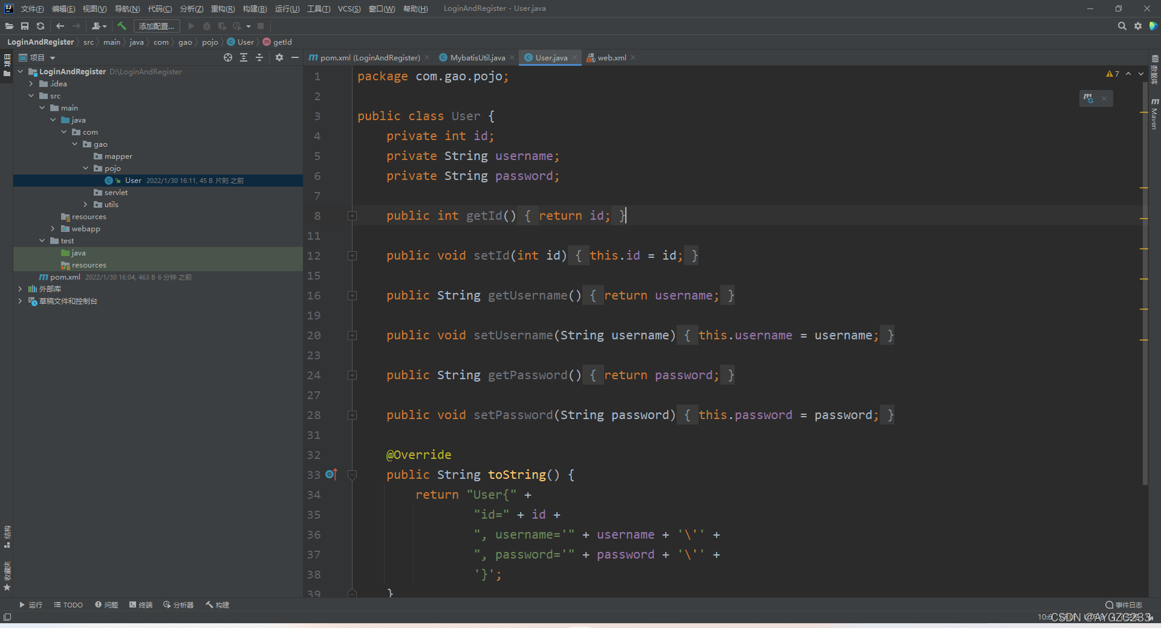Screen dimensions: 1161x628
Task: Open the 终端 (Terminal) tool window
Action: (x=141, y=604)
